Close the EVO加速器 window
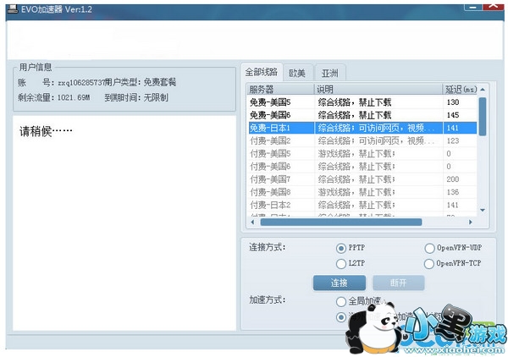The height and width of the screenshot is (357, 508). tap(494, 6)
